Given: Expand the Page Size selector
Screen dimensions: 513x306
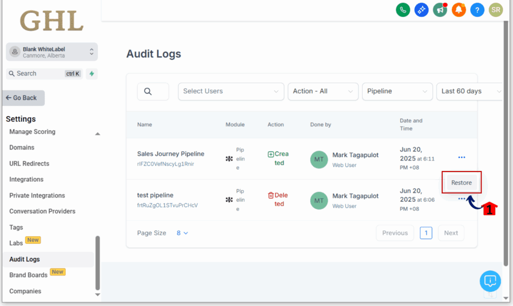Looking at the screenshot, I should click(182, 233).
